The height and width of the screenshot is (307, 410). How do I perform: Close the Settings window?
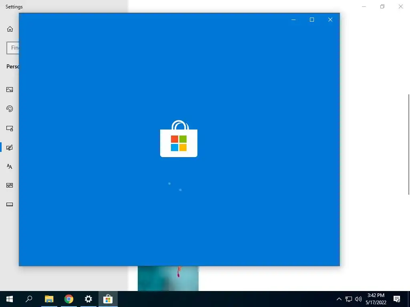coord(400,6)
